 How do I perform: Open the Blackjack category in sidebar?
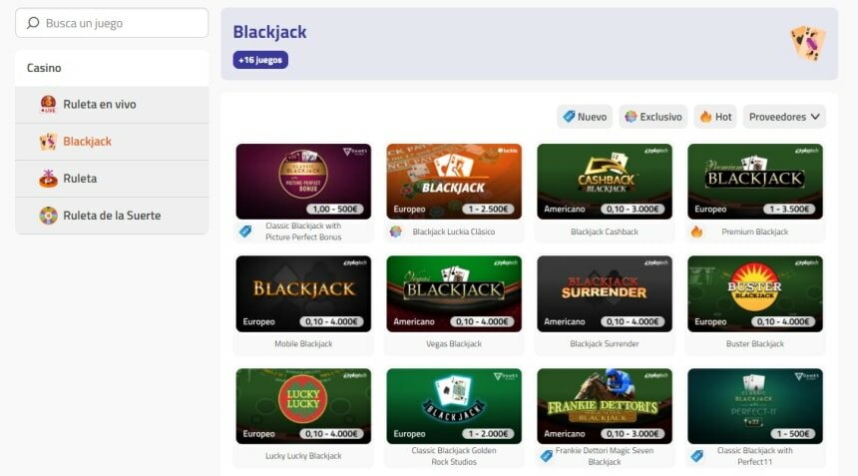(87, 142)
